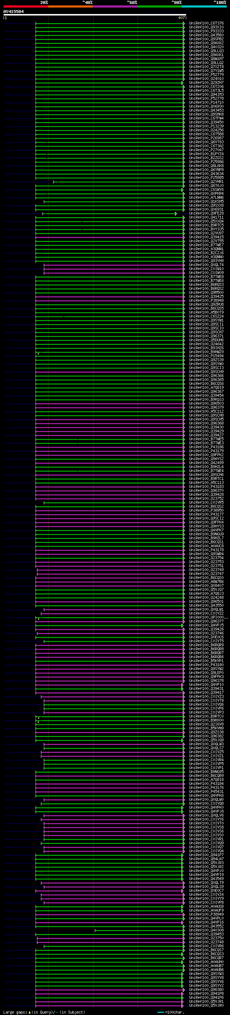Click the label UniRef100_P38950

pos(206,510)
